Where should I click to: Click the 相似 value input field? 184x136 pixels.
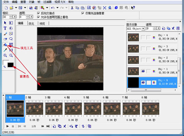[x=6, y=17]
